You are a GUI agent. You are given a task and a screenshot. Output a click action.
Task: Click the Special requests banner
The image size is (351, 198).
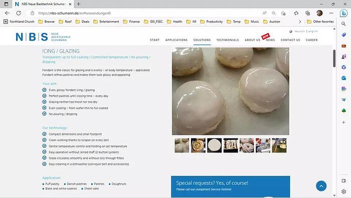[x=231, y=186]
